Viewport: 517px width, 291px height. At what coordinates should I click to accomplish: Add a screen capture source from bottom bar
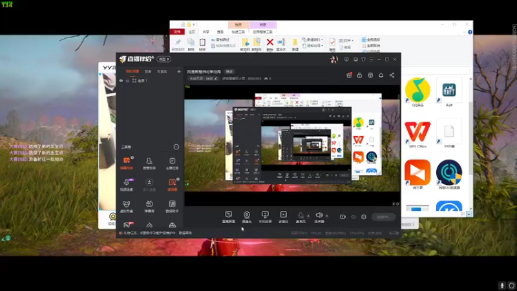229,217
